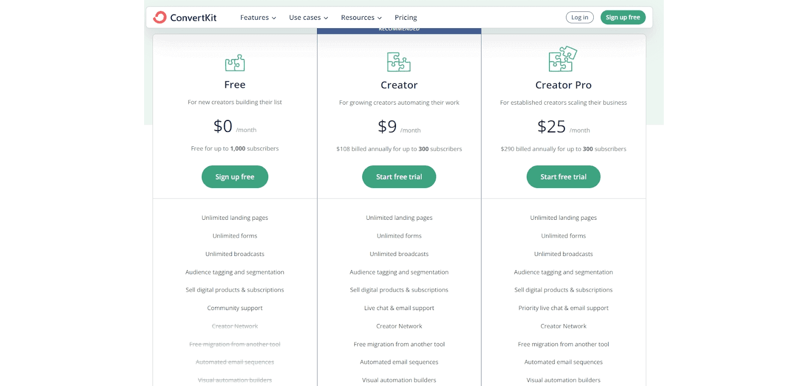795x386 pixels.
Task: Click 'Unlimited forms' in Creator plan
Action: pos(399,236)
